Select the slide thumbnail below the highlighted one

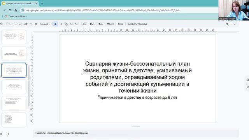14,87
